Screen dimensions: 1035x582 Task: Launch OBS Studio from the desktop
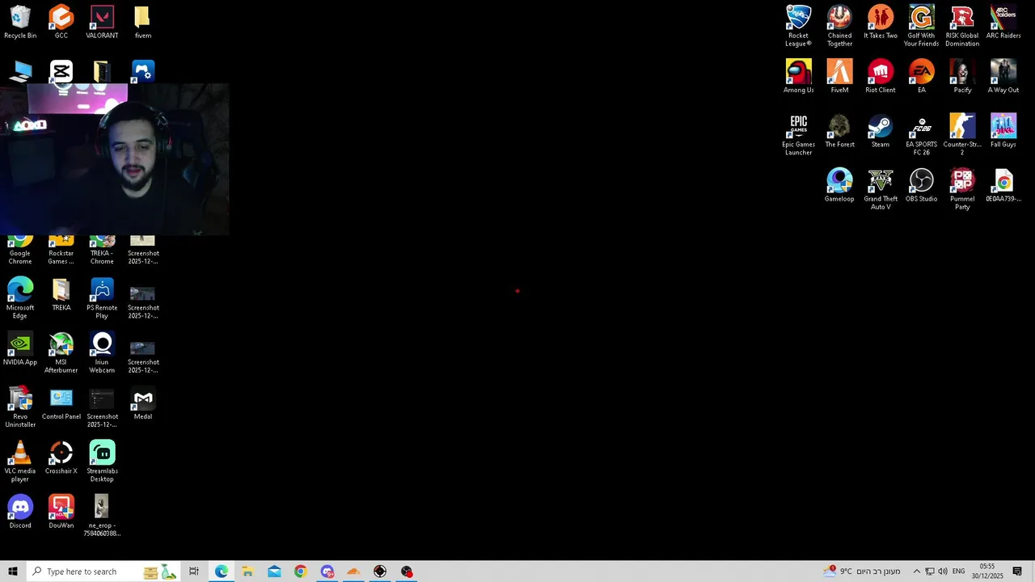tap(921, 185)
